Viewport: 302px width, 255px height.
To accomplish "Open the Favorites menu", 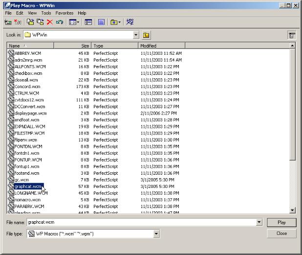I will point(65,13).
